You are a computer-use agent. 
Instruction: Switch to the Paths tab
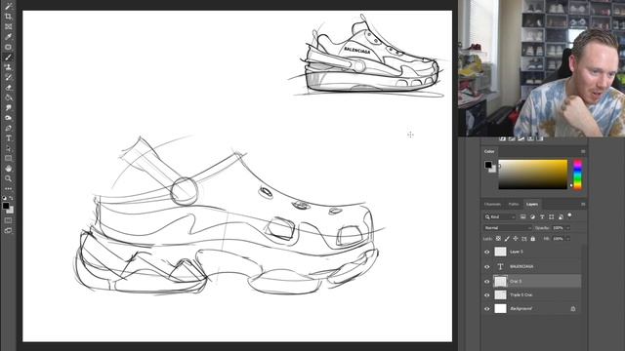(x=514, y=204)
